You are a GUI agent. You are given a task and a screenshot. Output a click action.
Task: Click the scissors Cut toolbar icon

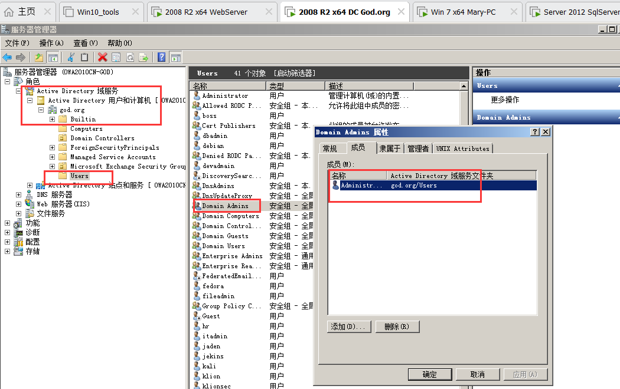tap(71, 57)
